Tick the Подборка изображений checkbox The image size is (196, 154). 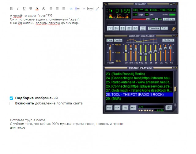[11, 98]
